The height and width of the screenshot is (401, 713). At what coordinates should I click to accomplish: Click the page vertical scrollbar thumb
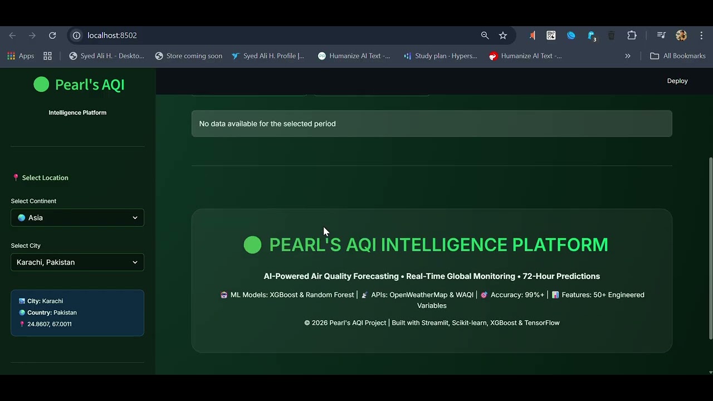click(x=710, y=248)
